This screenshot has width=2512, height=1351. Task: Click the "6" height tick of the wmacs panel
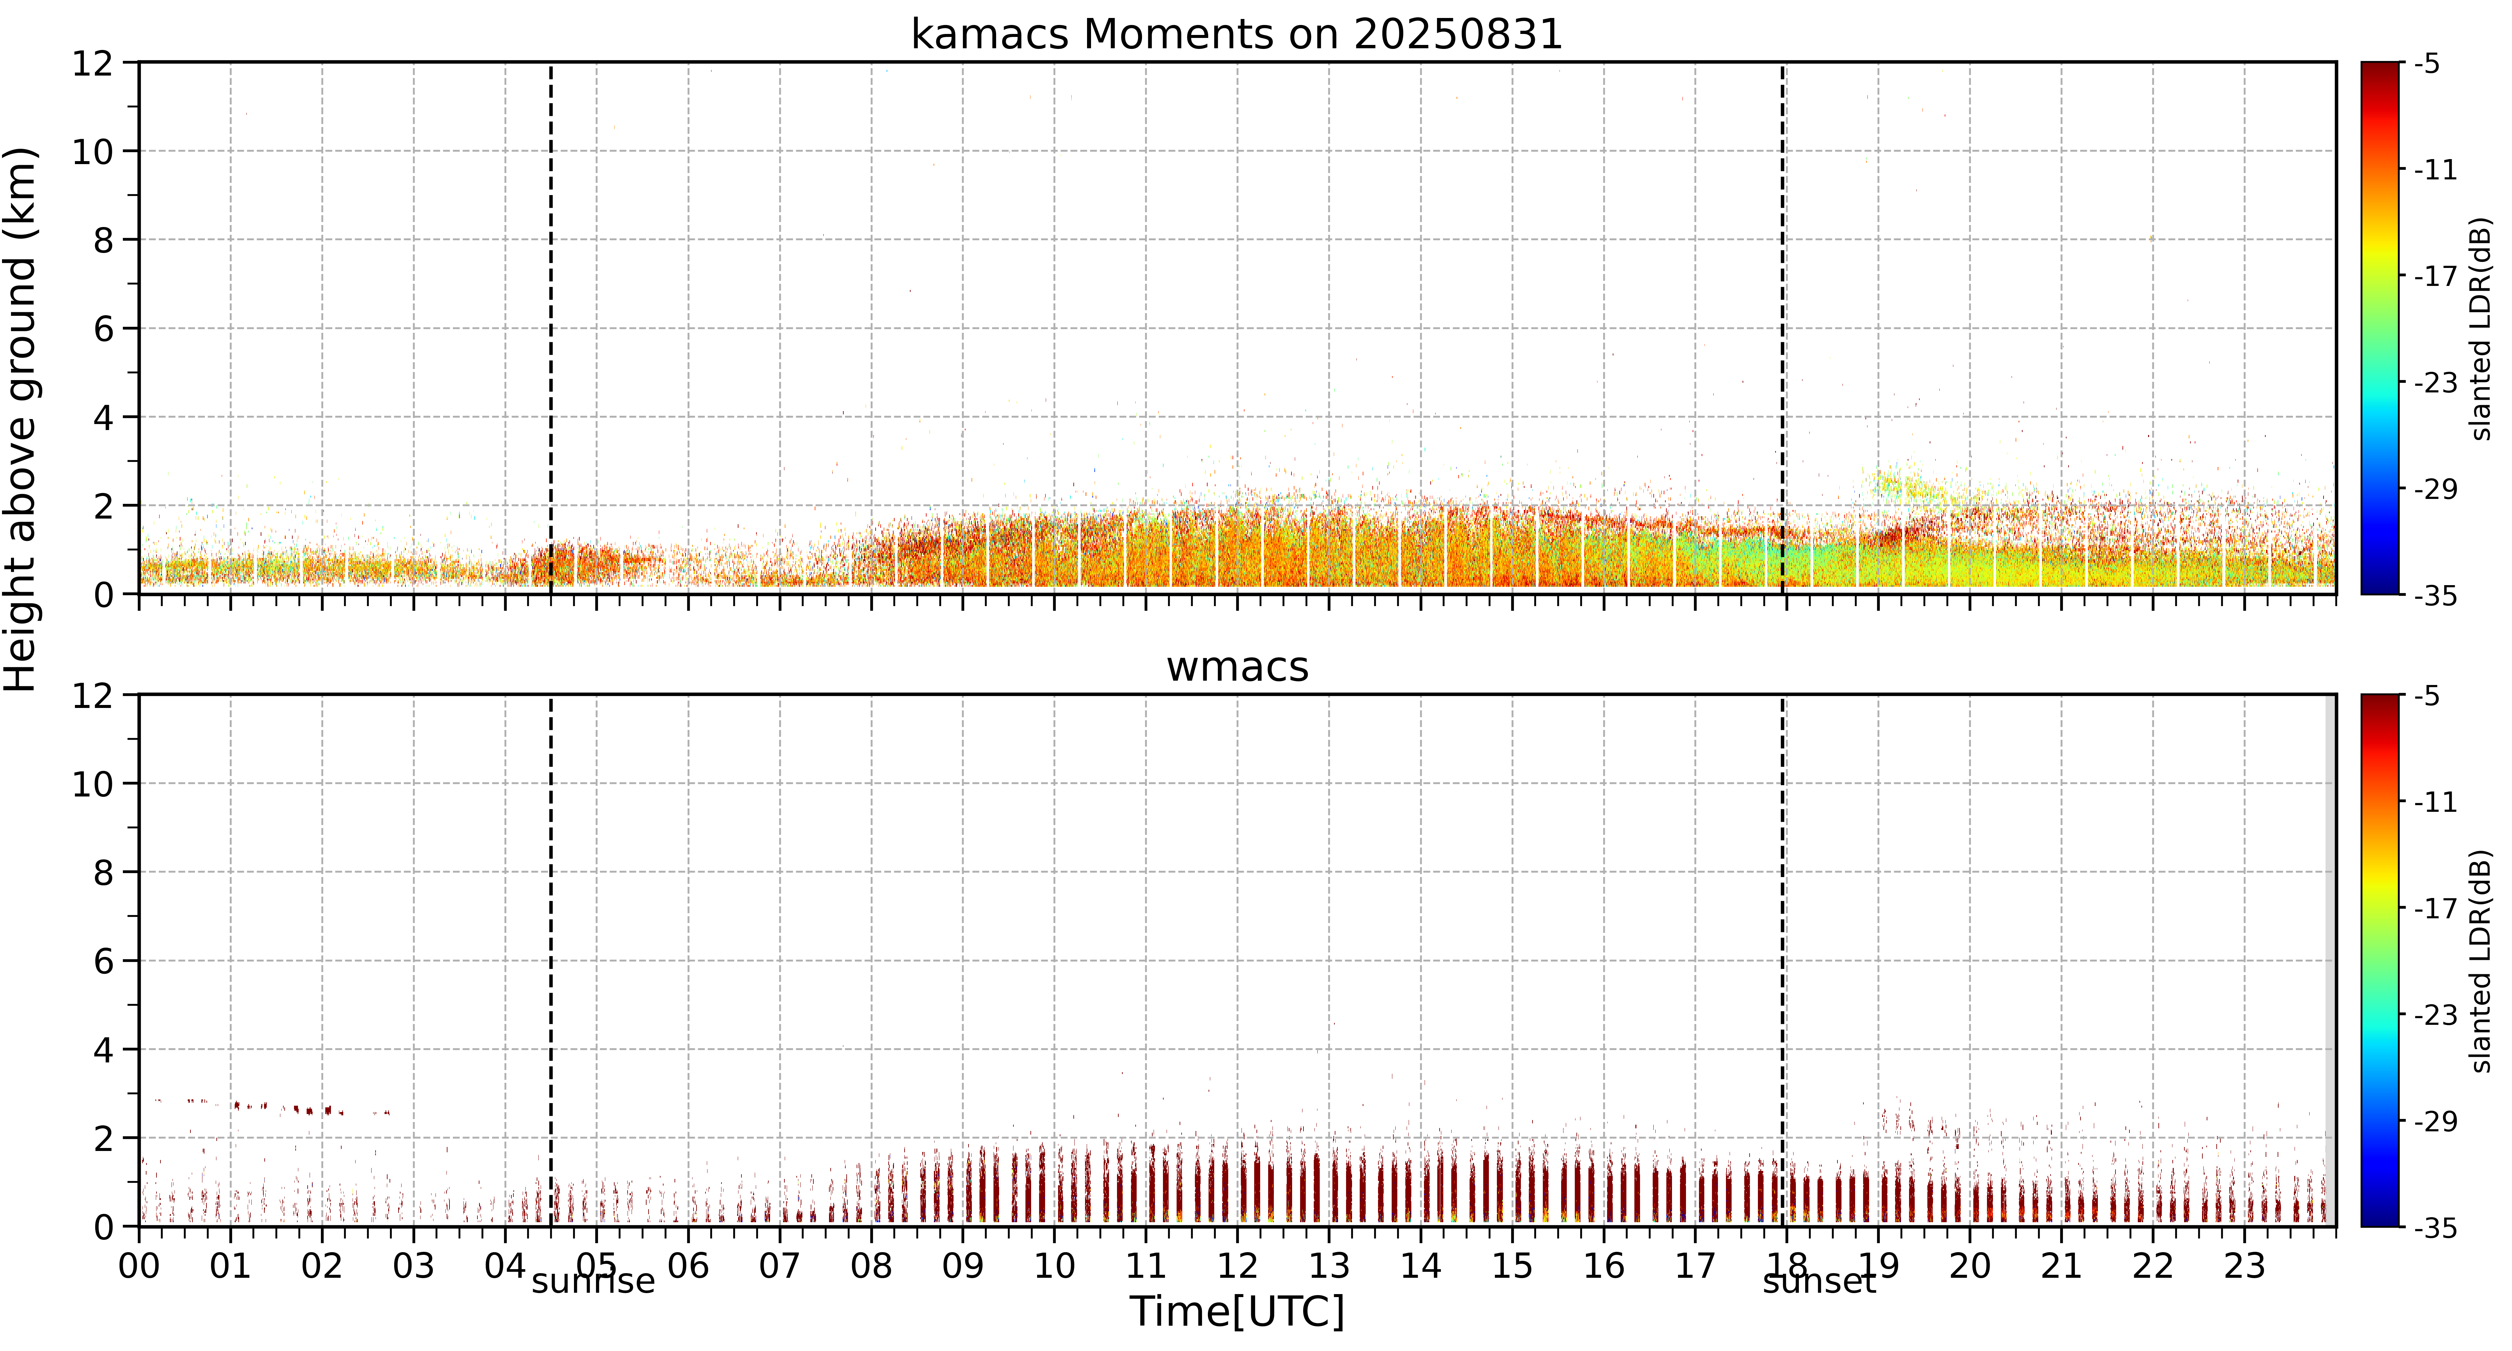click(x=103, y=961)
